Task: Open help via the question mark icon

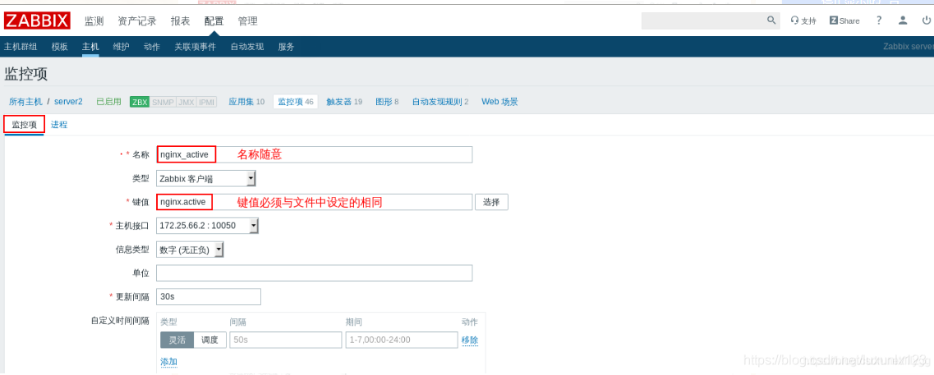Action: coord(879,21)
